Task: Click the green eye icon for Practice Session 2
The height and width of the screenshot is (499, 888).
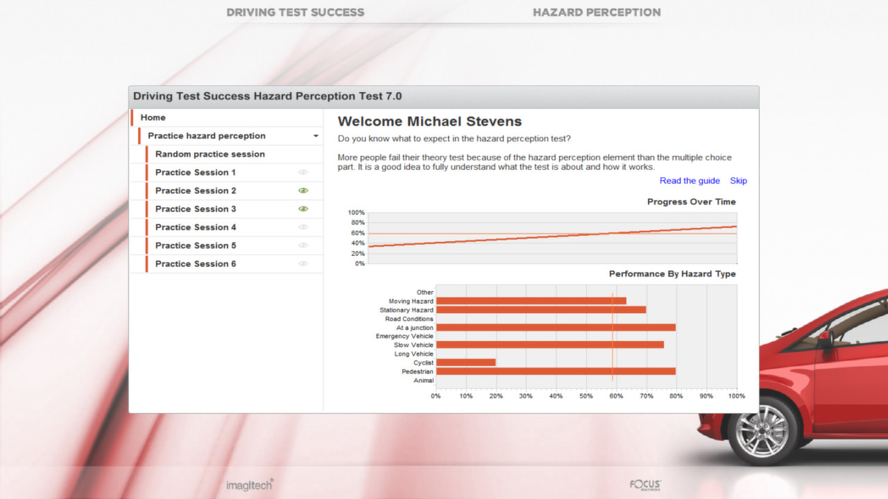Action: coord(302,191)
